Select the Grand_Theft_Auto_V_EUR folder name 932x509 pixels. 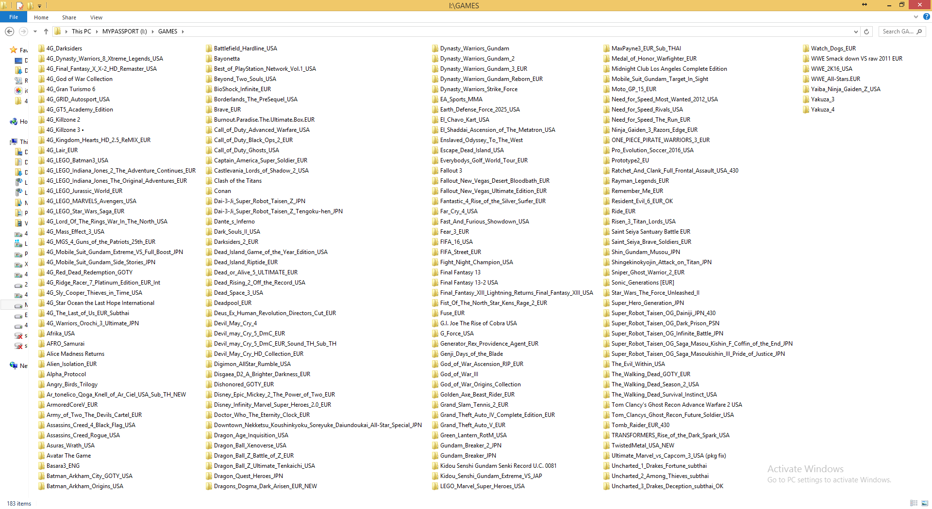pyautogui.click(x=473, y=425)
